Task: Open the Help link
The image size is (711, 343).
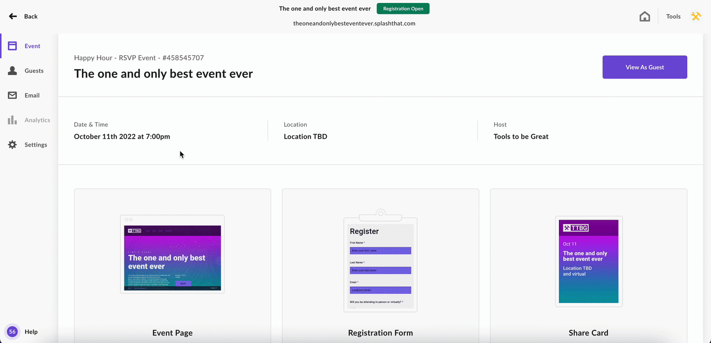Action: point(31,332)
